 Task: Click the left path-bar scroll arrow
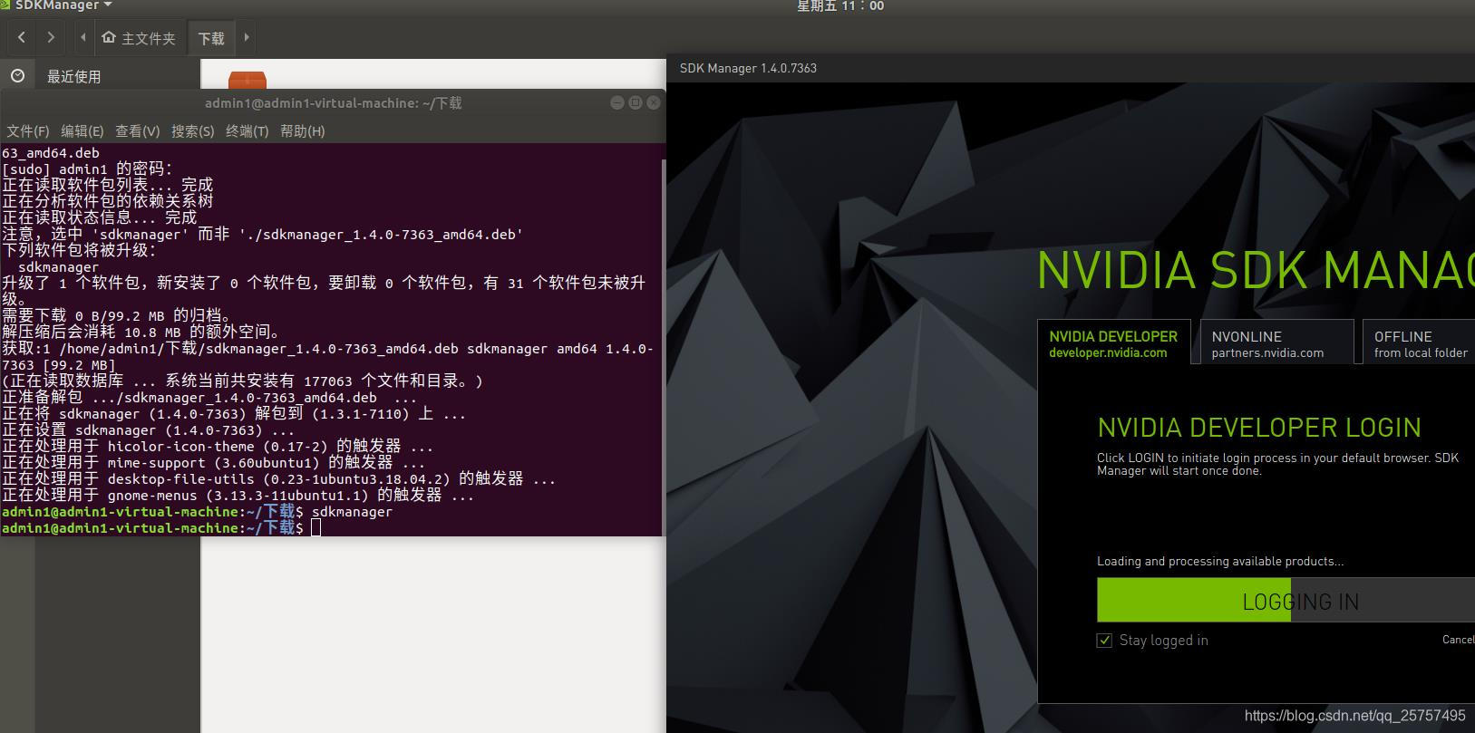point(82,37)
